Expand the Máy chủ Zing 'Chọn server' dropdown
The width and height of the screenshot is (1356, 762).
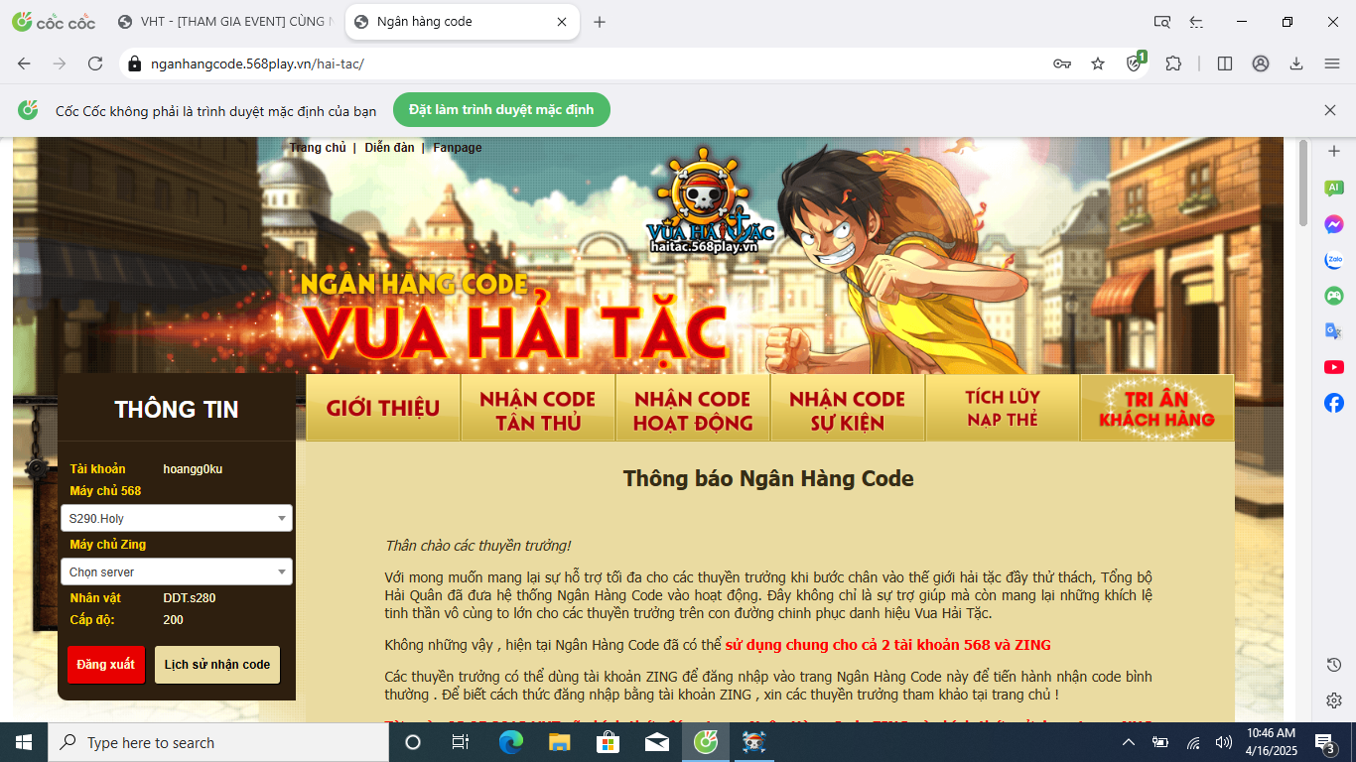pyautogui.click(x=177, y=571)
